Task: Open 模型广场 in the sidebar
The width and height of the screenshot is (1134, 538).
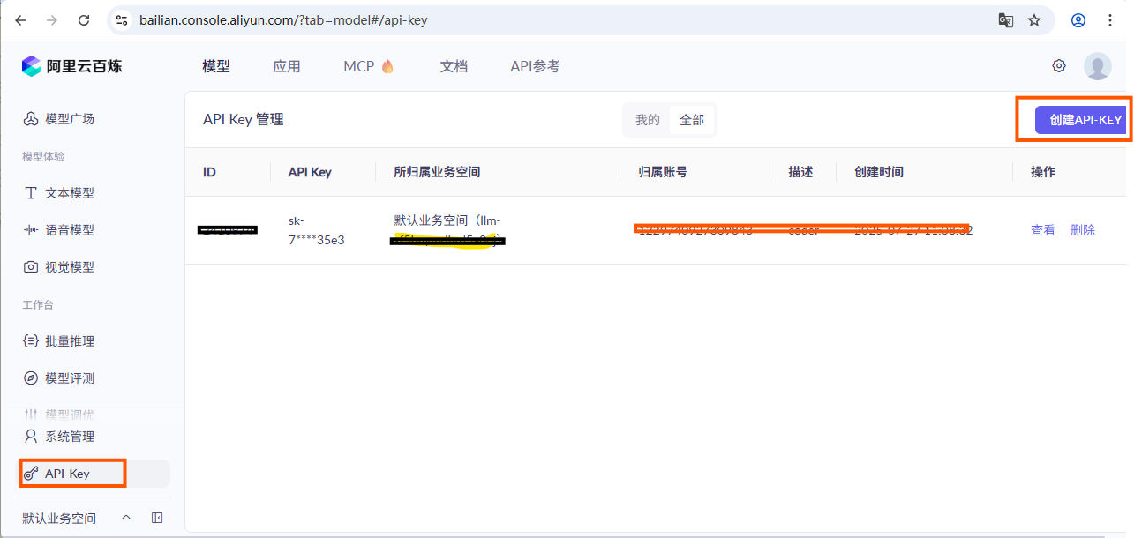Action: click(69, 119)
